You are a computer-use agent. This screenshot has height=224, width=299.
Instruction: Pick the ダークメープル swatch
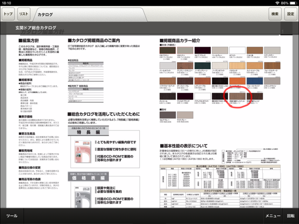(x=185, y=81)
